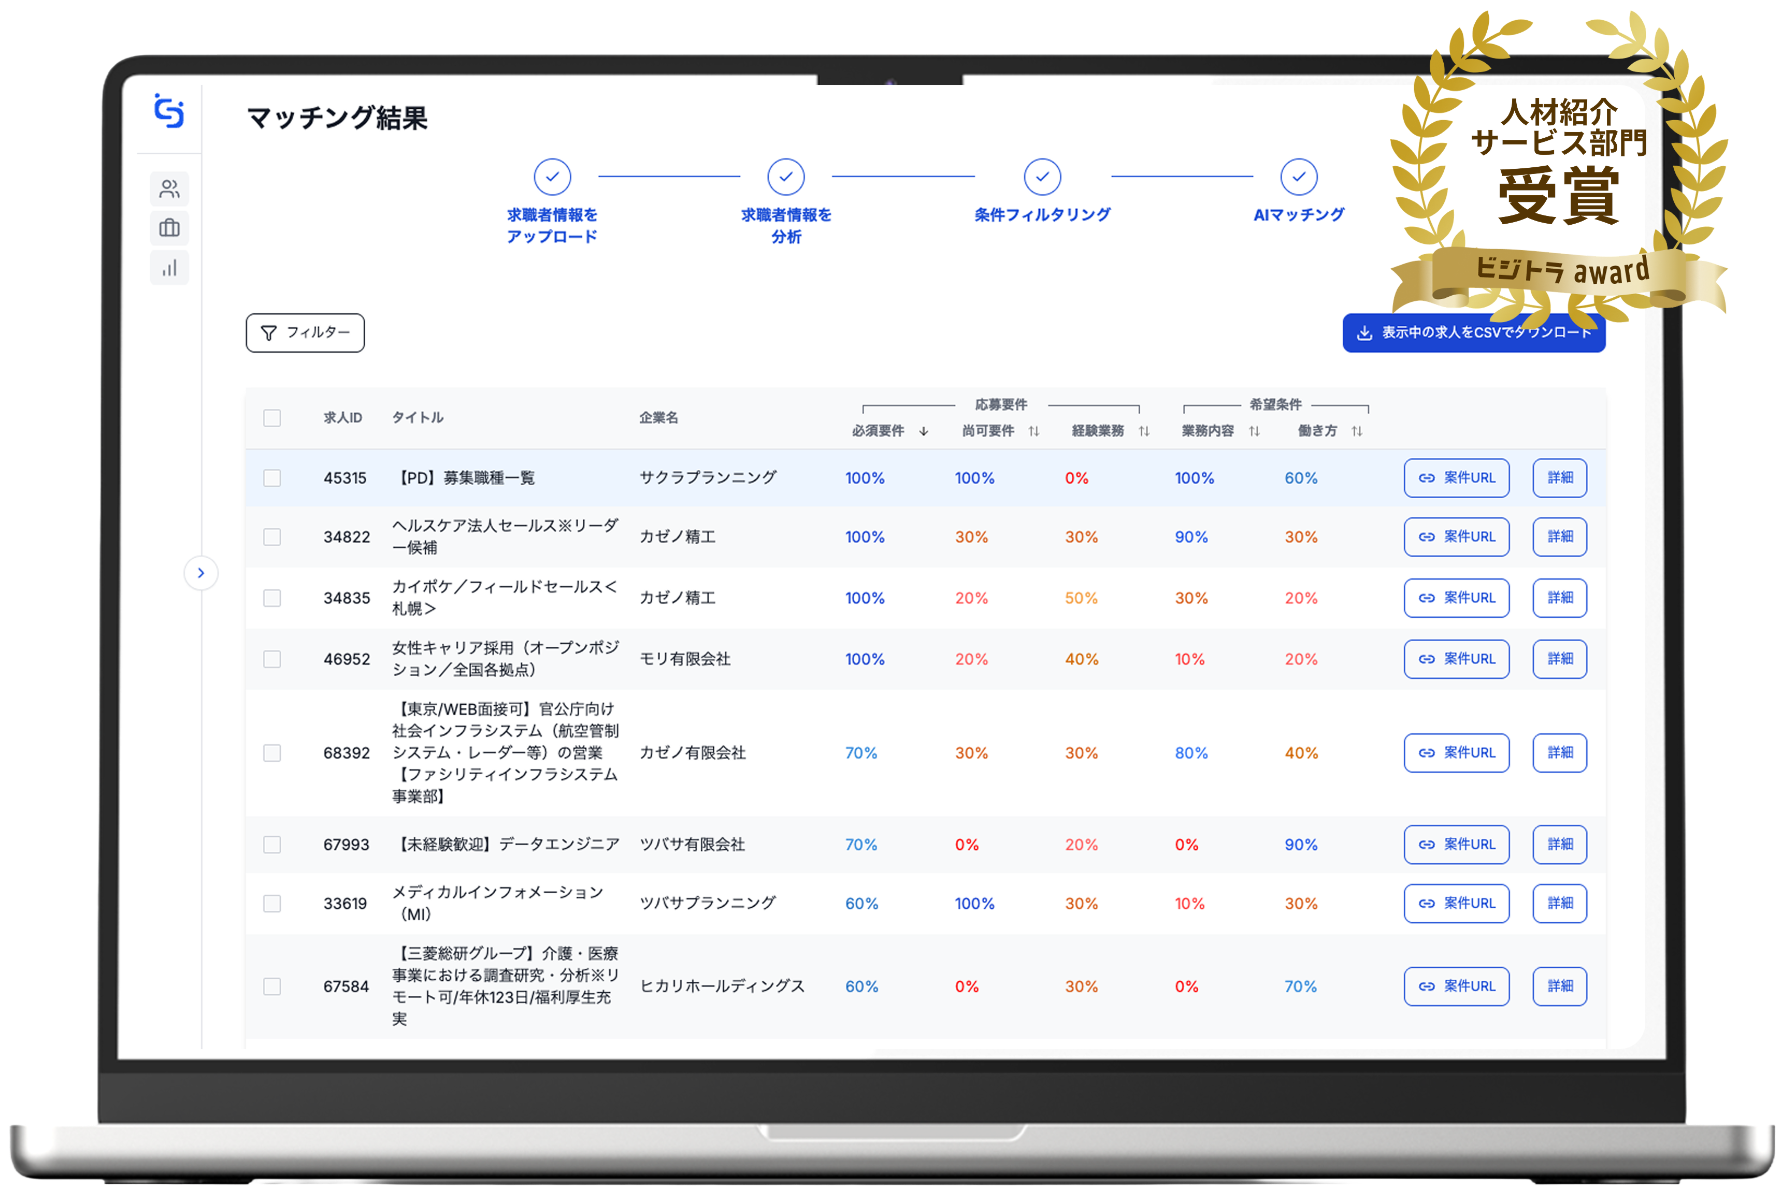Show 詳細 for job 68392
This screenshot has height=1191, width=1782.
[x=1559, y=753]
